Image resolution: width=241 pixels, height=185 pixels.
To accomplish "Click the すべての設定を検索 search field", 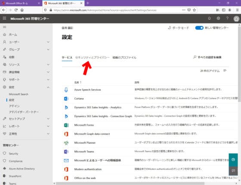I will [207, 57].
